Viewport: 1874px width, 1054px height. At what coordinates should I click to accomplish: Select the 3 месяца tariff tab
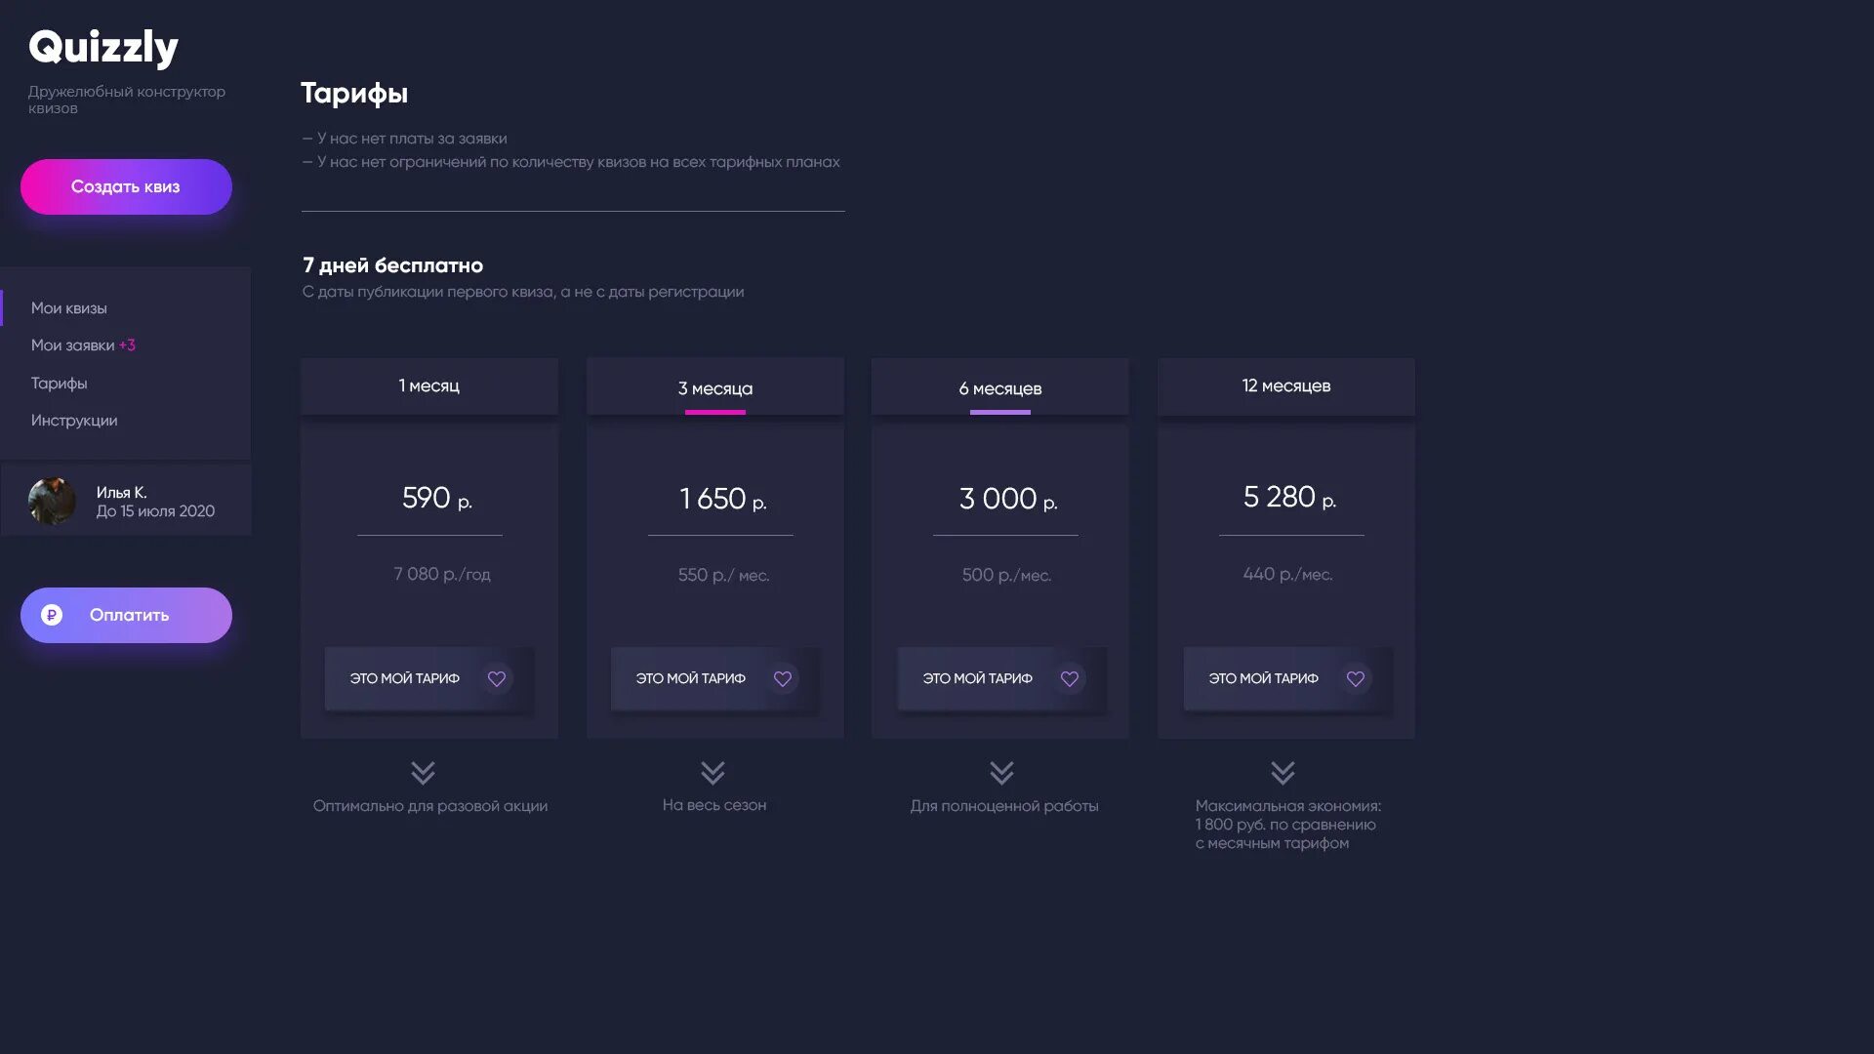coord(715,388)
